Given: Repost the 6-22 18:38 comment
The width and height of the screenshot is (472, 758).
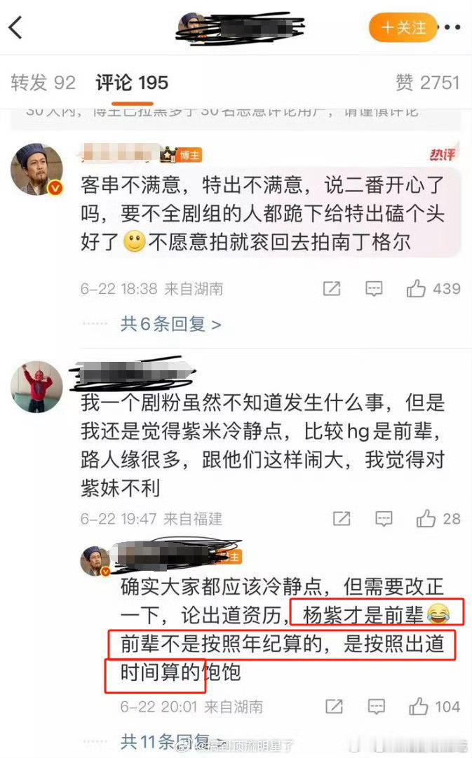Looking at the screenshot, I should (x=332, y=289).
